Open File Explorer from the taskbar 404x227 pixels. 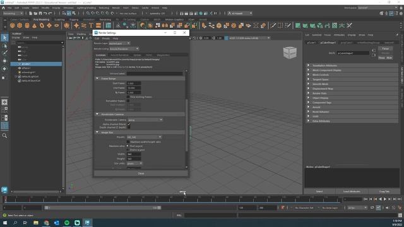[36, 223]
